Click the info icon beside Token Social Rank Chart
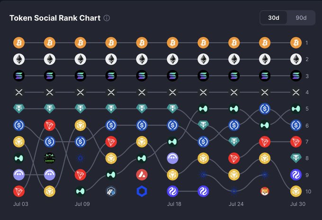 [107, 18]
